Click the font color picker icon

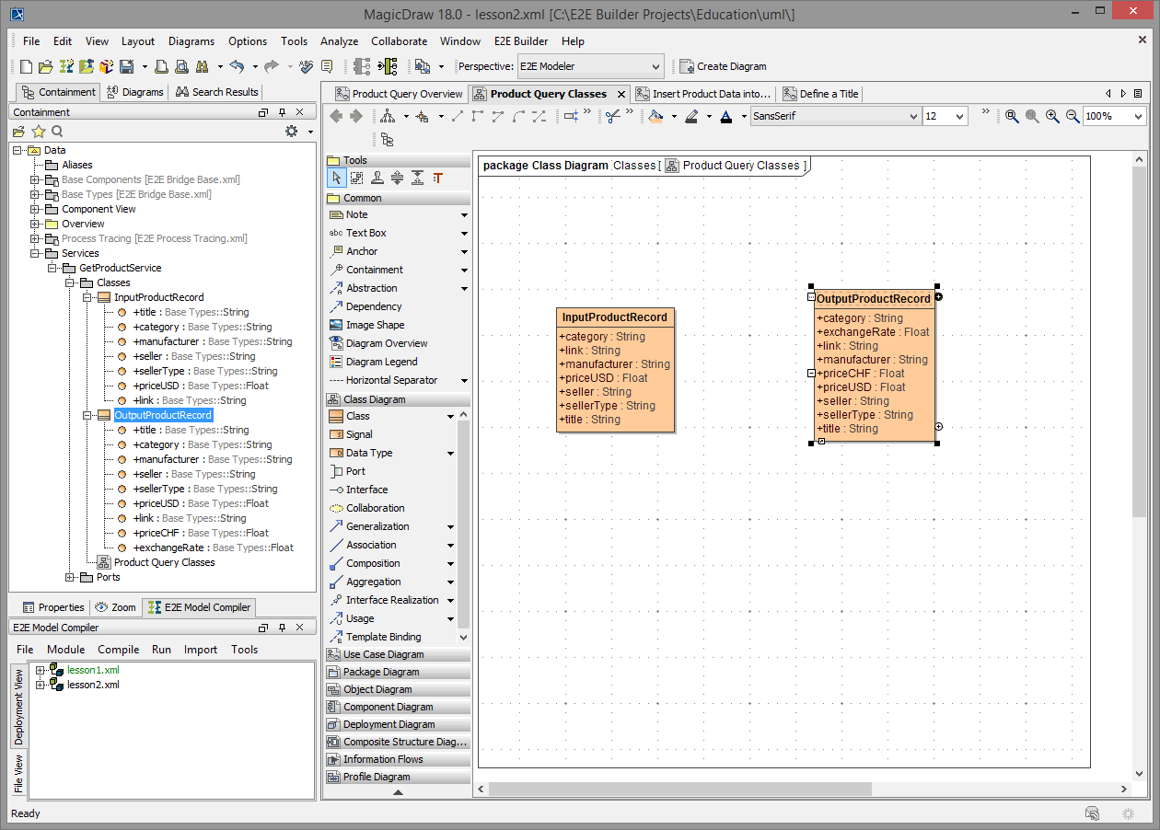[x=725, y=116]
